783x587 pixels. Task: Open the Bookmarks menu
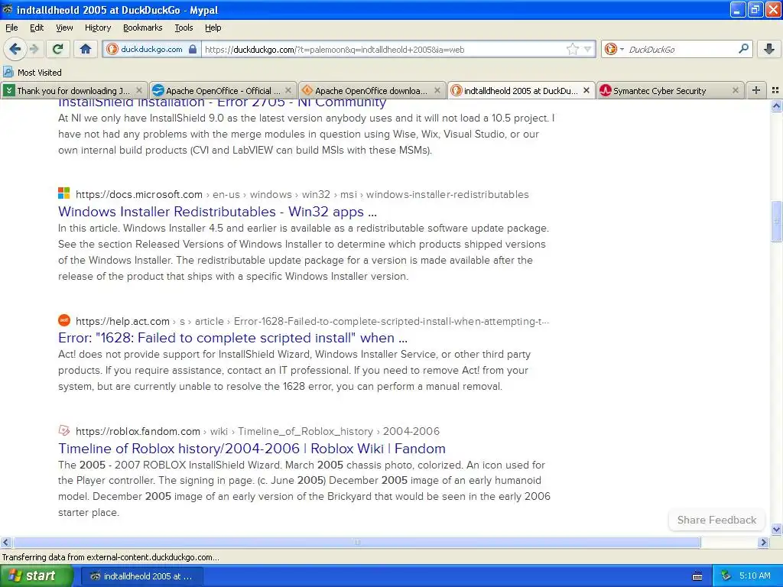tap(143, 28)
